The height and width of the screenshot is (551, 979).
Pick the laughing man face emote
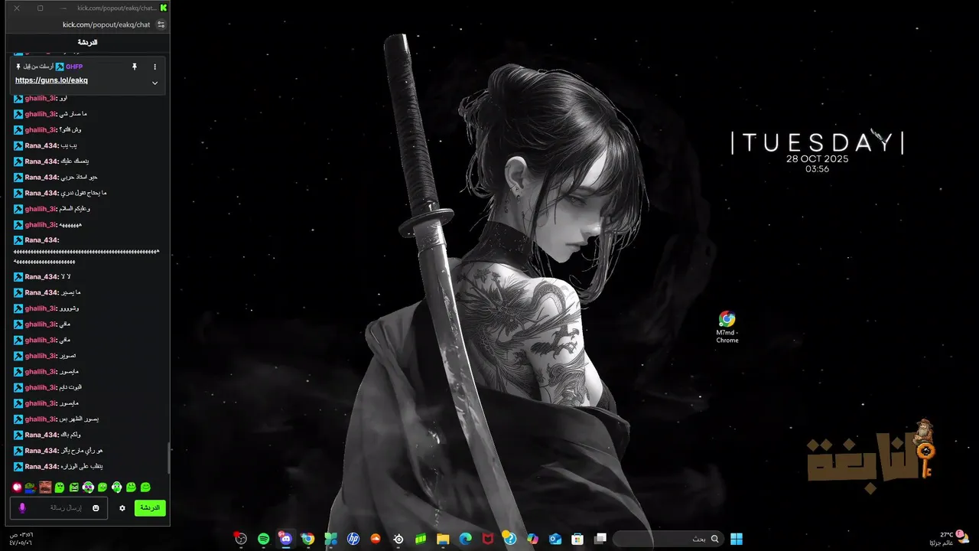(x=45, y=487)
